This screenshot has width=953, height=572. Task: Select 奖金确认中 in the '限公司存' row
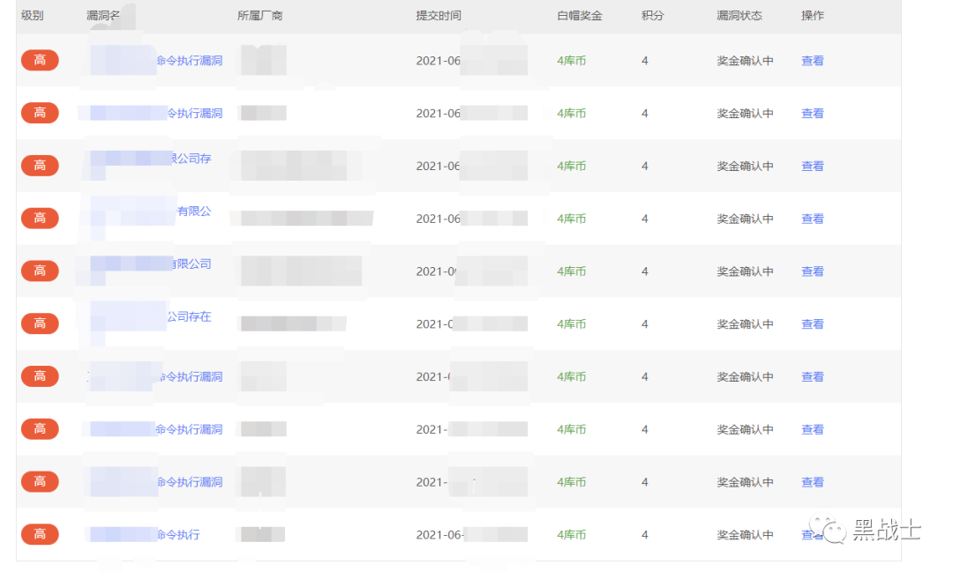click(745, 166)
